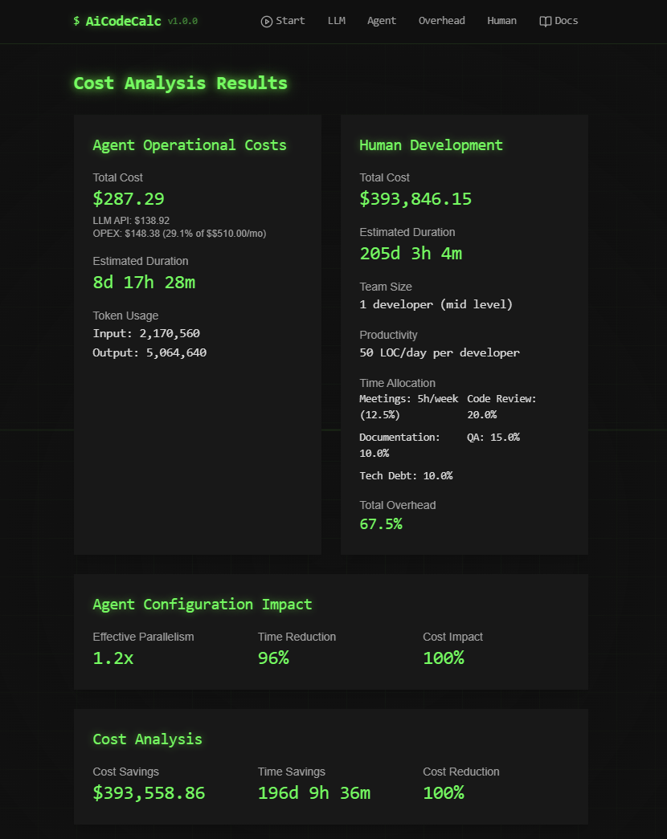Click the 100% Cost Impact value
This screenshot has height=839, width=667.
(x=444, y=658)
